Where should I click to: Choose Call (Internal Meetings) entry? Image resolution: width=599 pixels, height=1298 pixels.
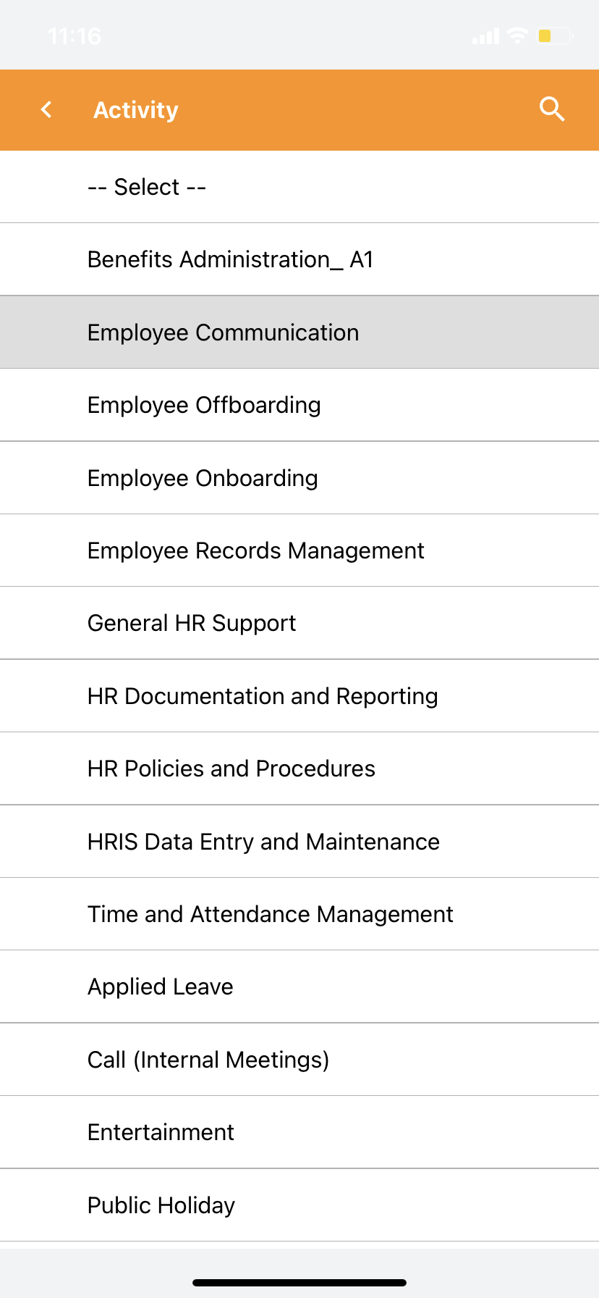tap(299, 1060)
